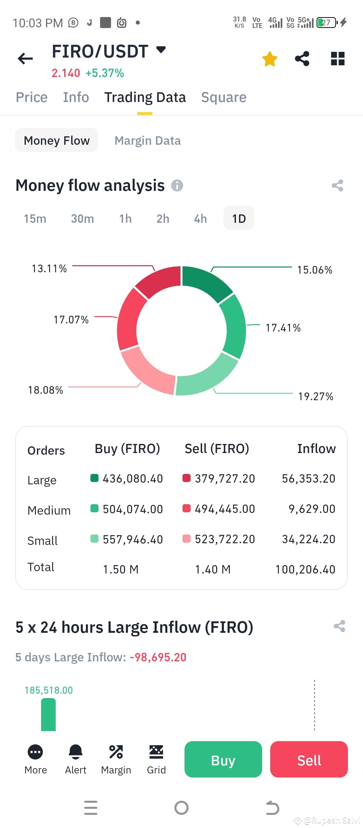Click the info icon beside Money flow analysis
The image size is (363, 828).
tap(177, 185)
